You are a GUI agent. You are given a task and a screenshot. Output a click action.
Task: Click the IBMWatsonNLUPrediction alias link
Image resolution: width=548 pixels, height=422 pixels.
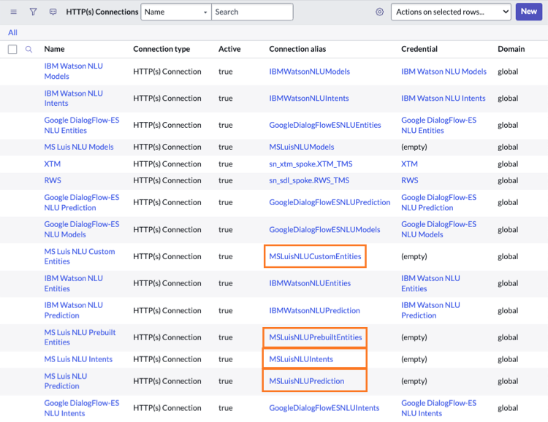click(x=314, y=310)
